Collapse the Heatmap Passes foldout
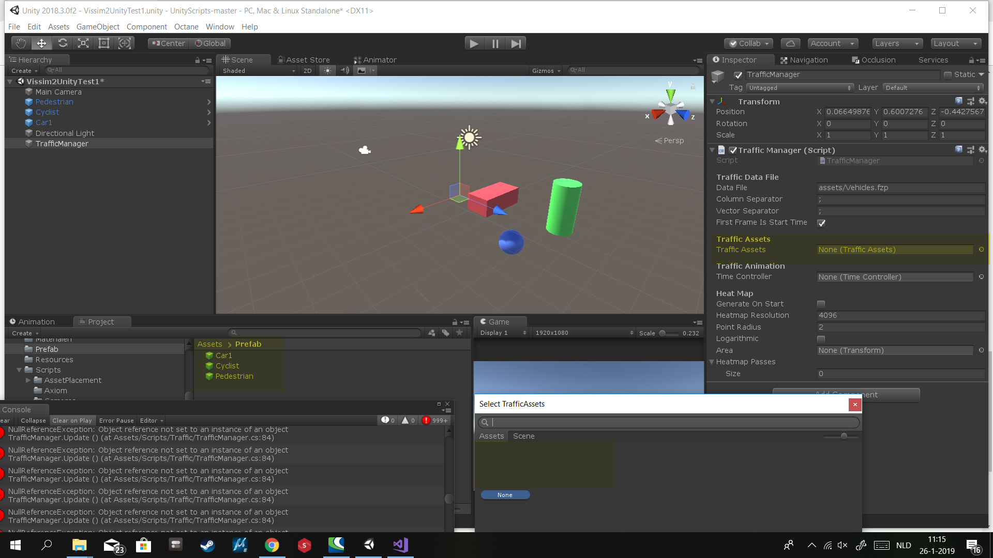 pos(712,362)
